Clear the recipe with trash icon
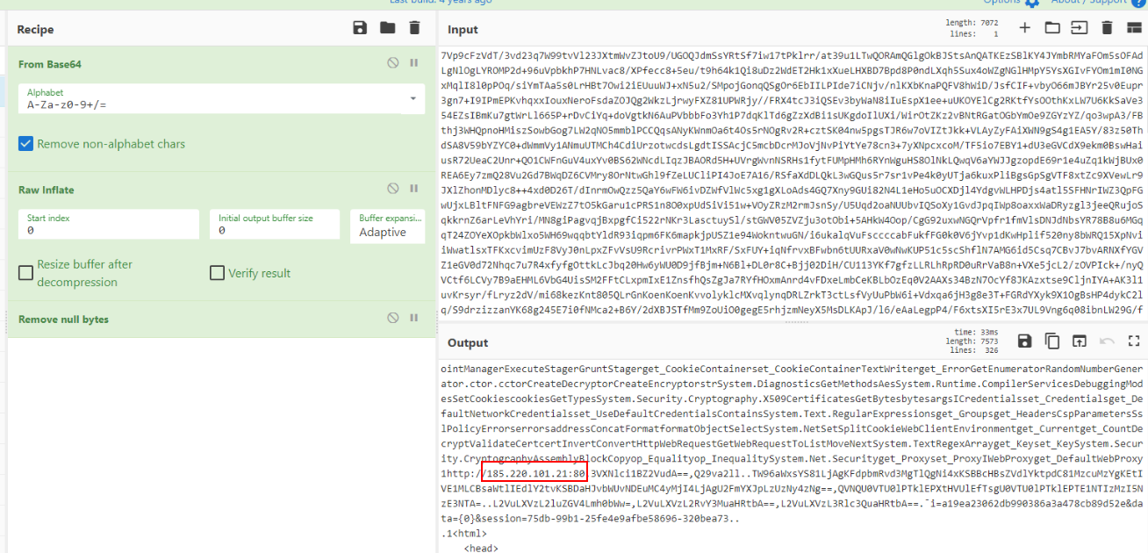 pos(414,28)
